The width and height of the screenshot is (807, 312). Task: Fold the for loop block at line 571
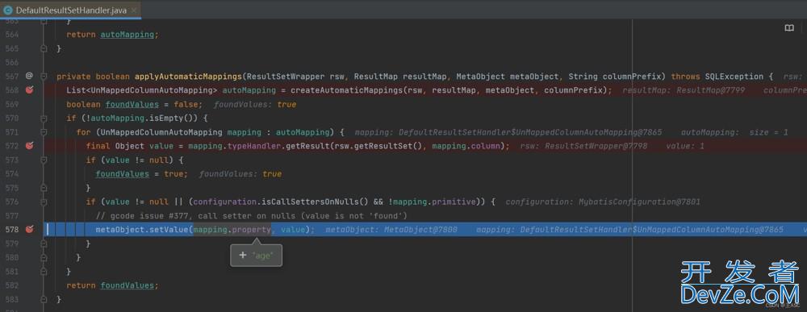click(44, 132)
